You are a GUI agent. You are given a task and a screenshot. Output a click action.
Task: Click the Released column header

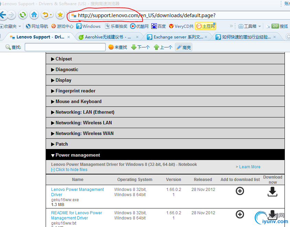point(203,180)
